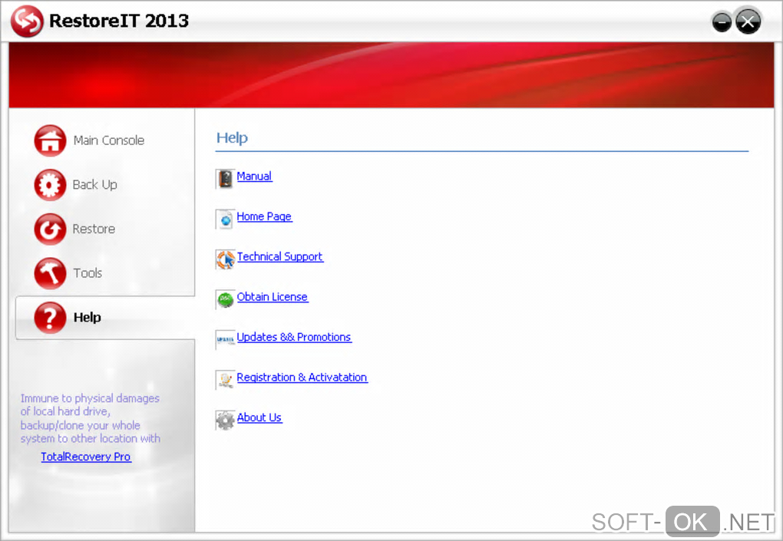Open the Manual link
The height and width of the screenshot is (541, 783).
click(x=254, y=176)
